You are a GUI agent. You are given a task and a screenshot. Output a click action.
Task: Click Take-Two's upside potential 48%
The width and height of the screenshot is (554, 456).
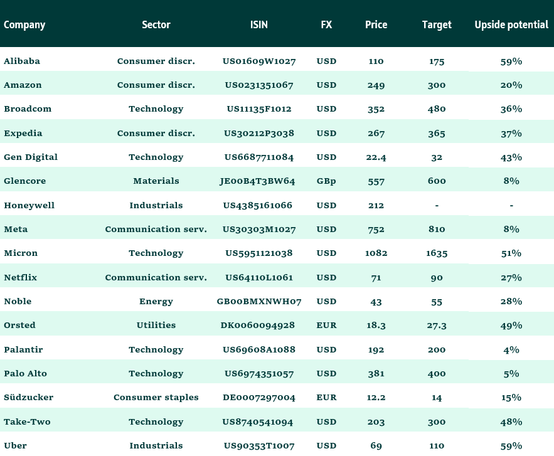point(511,422)
